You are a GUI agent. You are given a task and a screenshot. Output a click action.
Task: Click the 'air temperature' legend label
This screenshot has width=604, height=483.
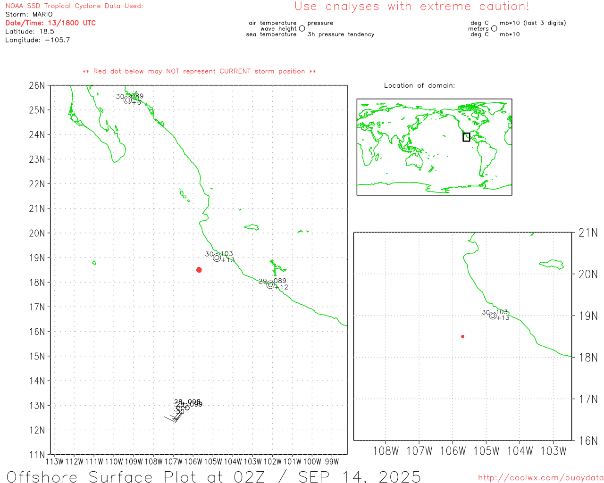click(x=273, y=23)
